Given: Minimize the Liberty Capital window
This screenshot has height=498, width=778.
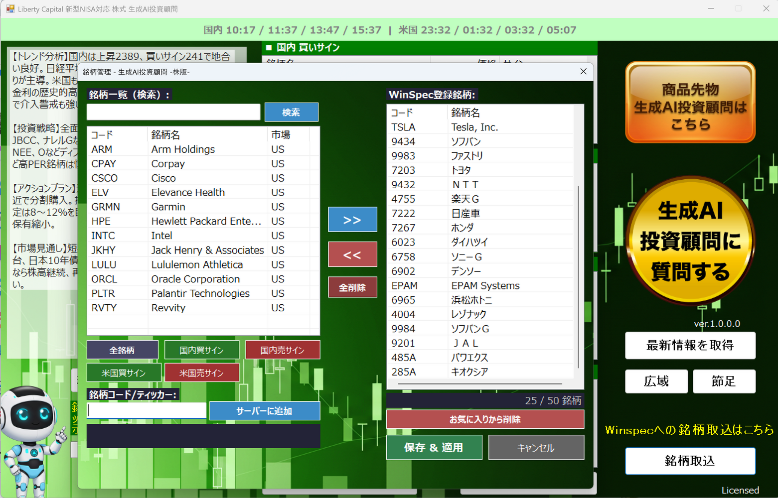Looking at the screenshot, I should pos(711,8).
